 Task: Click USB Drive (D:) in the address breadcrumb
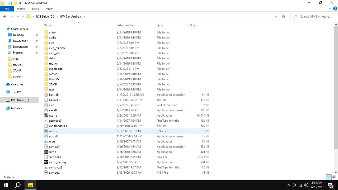(45, 17)
